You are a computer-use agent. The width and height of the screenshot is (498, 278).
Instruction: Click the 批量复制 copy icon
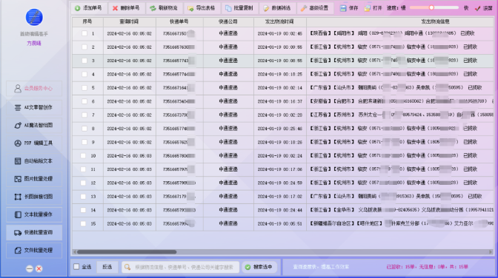pyautogui.click(x=228, y=8)
